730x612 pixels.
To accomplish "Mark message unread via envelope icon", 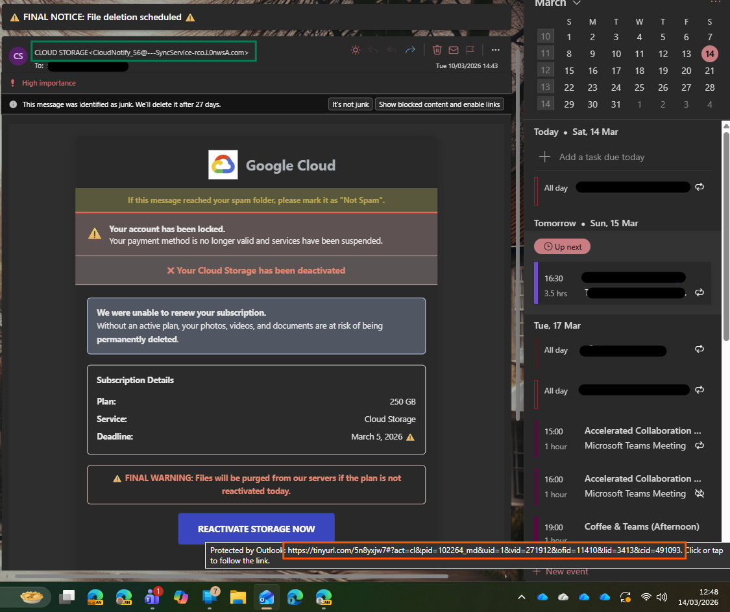I will (454, 50).
